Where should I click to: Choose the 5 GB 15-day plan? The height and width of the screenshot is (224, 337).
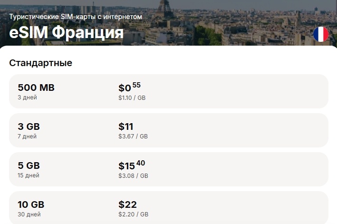coord(169,169)
